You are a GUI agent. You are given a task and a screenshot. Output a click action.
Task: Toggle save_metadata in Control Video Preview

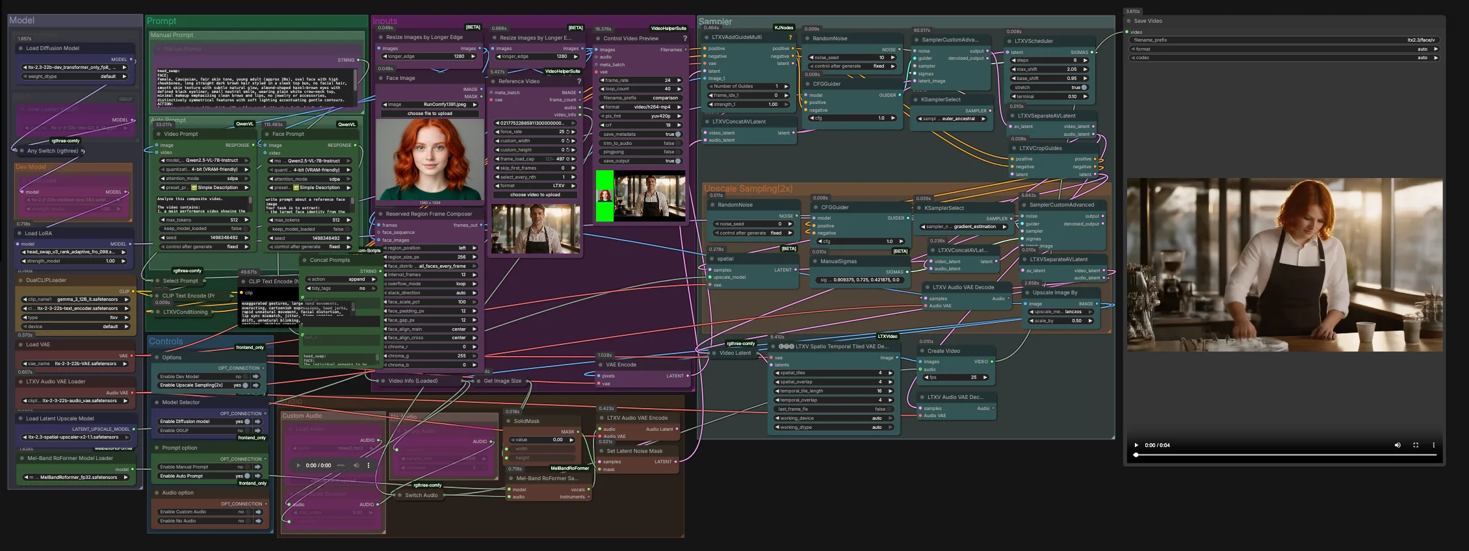(x=678, y=135)
